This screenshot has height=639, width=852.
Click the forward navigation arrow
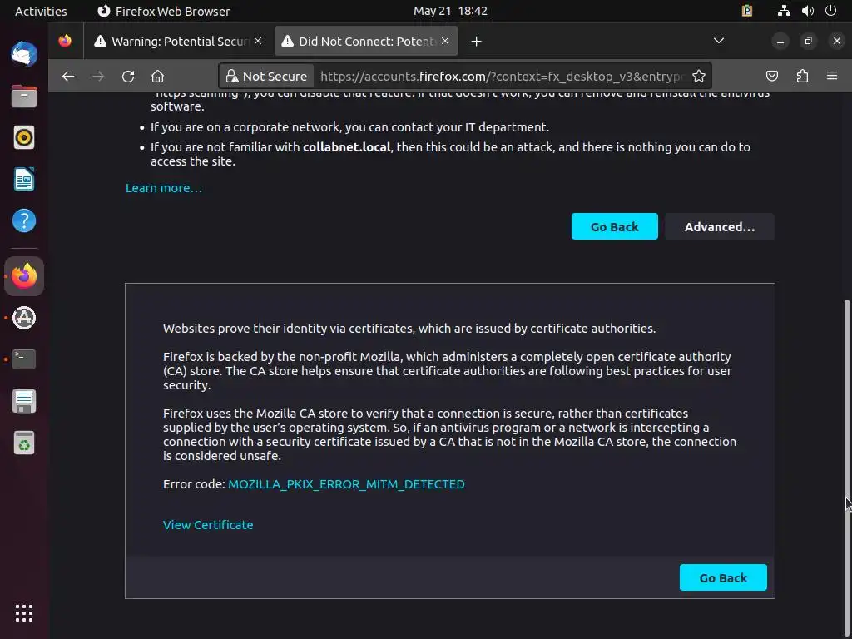tap(98, 77)
